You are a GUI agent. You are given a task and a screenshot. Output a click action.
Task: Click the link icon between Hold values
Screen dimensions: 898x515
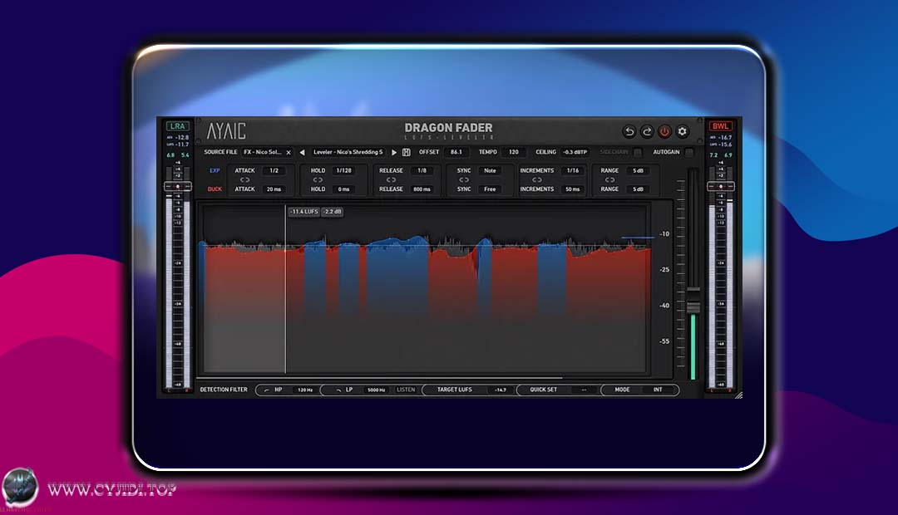[x=318, y=179]
